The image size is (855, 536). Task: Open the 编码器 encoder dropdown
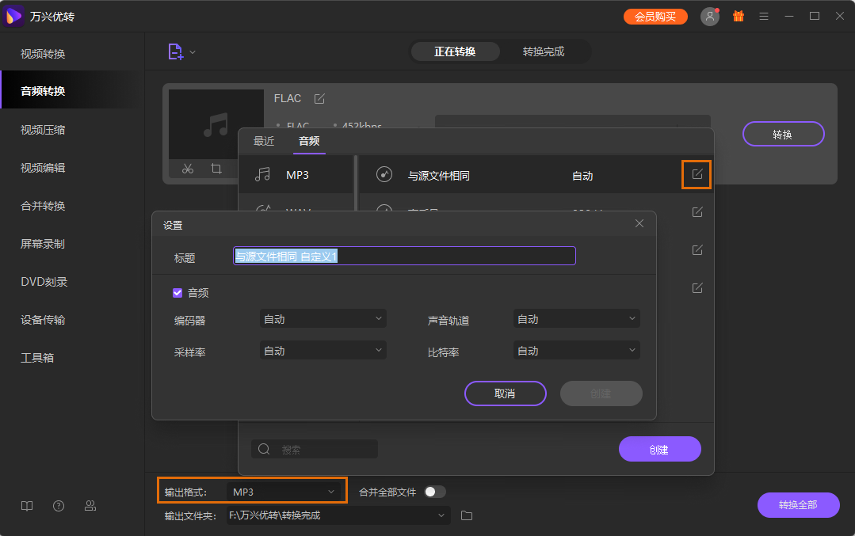tap(323, 318)
